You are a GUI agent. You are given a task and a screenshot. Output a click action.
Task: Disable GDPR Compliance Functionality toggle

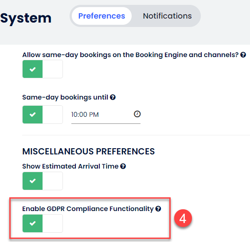43,223
